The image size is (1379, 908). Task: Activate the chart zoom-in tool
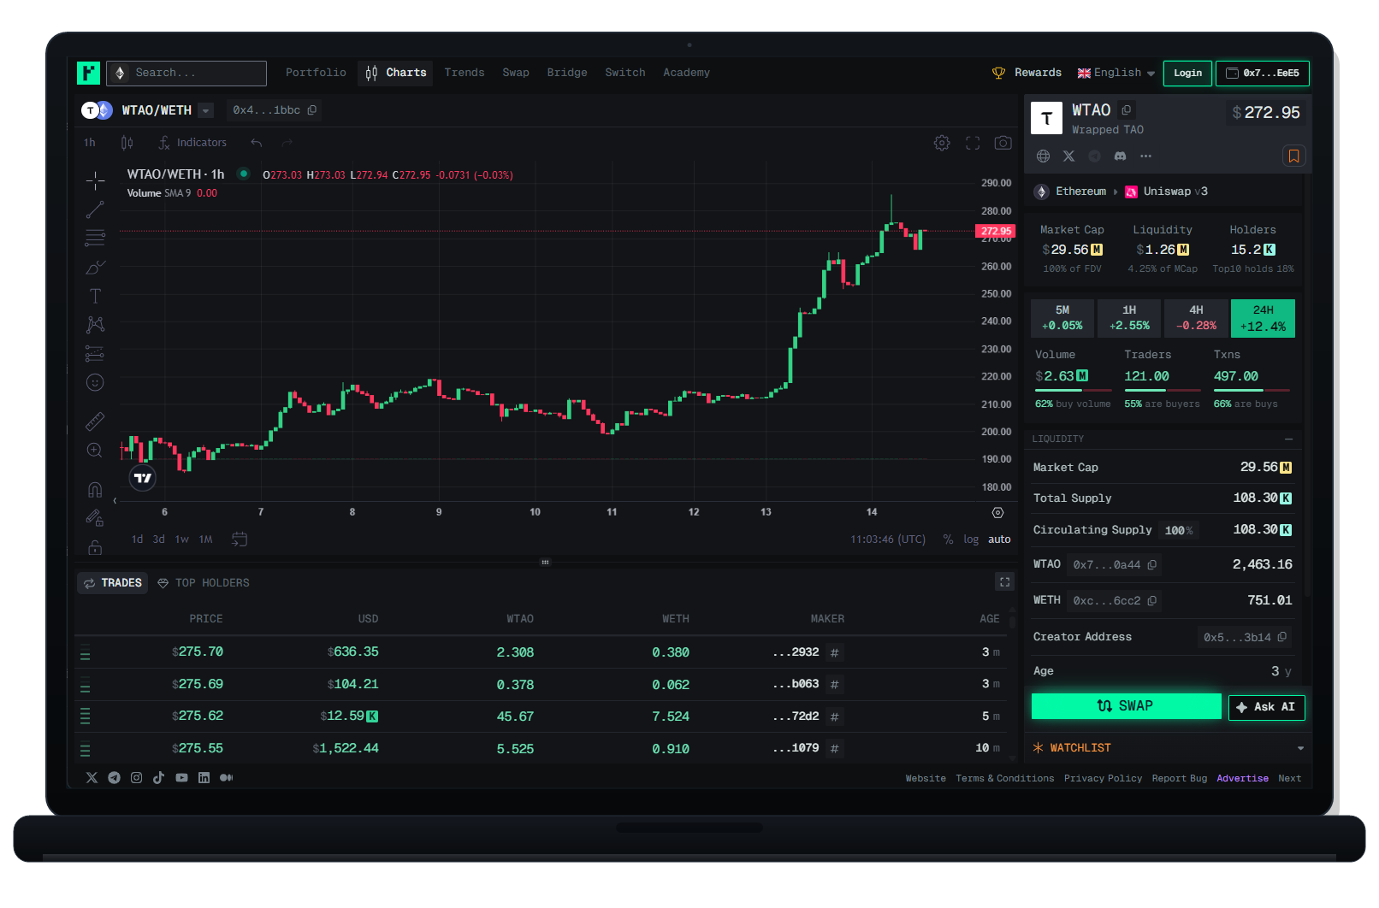(95, 450)
